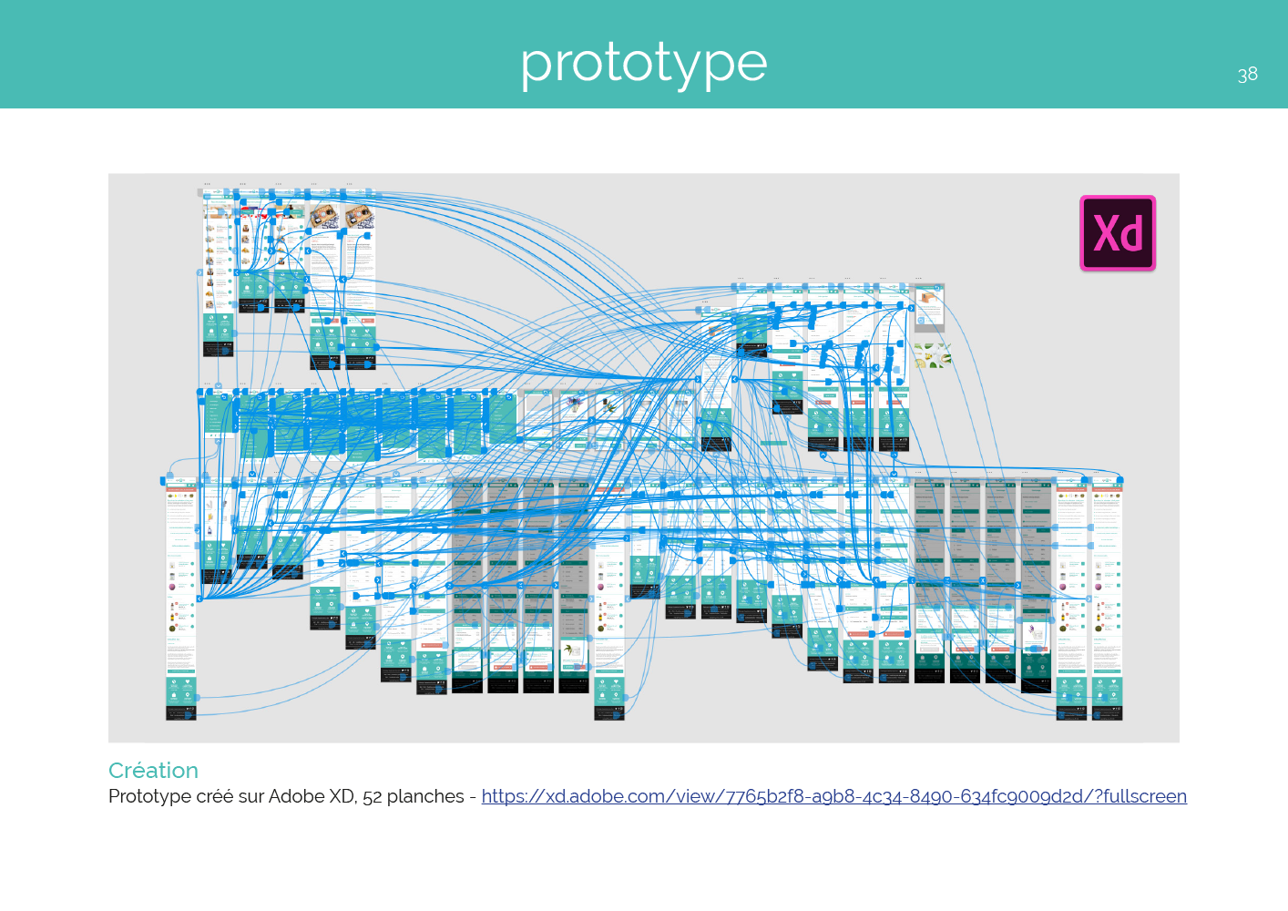The height and width of the screenshot is (911, 1288).
Task: Select the green leaves image thumbnail
Action: (932, 356)
